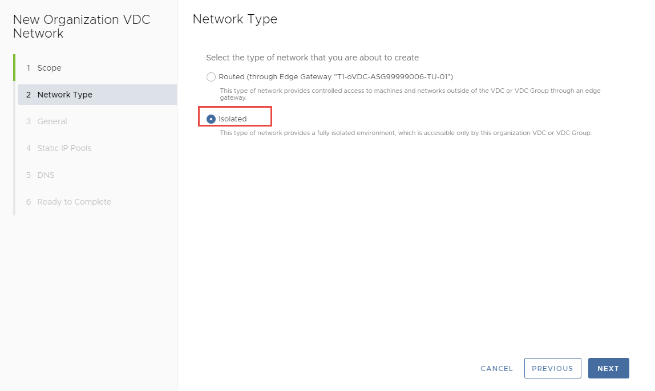Click the Isolated option label text
The image size is (655, 391).
tap(233, 119)
